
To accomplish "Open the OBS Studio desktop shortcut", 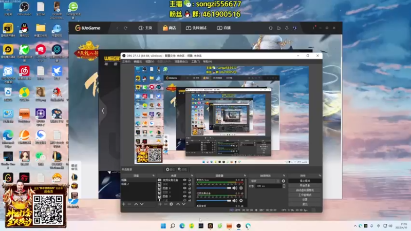I will 24,8.
